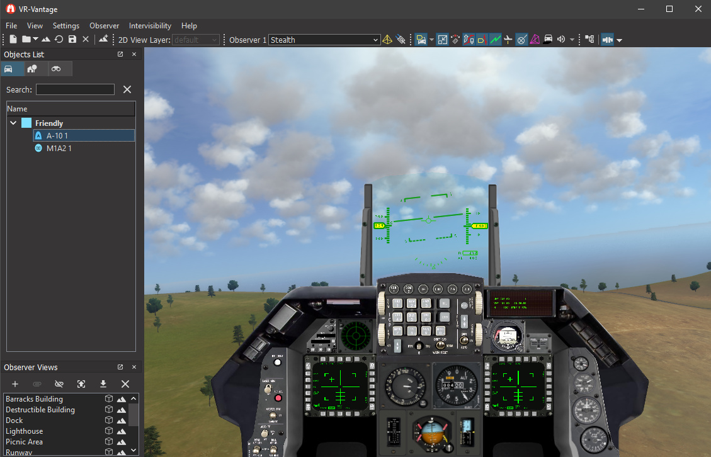This screenshot has width=711, height=457.
Task: Click the crossed-out tag icon beside the pyramid
Action: pyautogui.click(x=401, y=40)
